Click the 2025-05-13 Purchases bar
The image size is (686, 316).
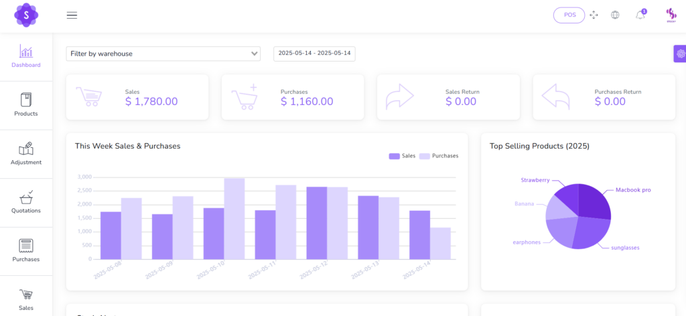[x=389, y=228]
